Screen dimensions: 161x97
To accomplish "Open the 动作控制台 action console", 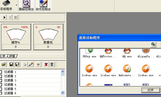I will coord(43,6).
